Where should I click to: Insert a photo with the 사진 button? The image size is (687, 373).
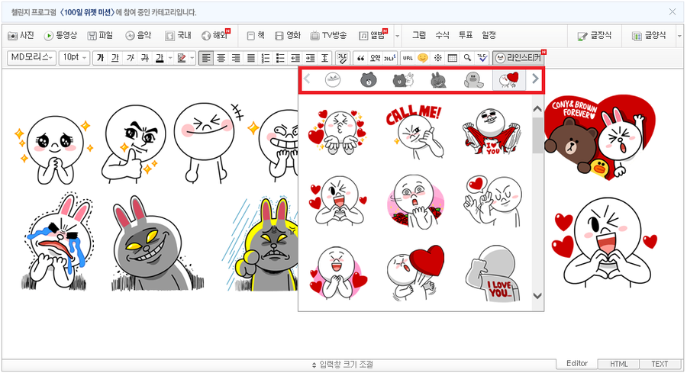[21, 35]
